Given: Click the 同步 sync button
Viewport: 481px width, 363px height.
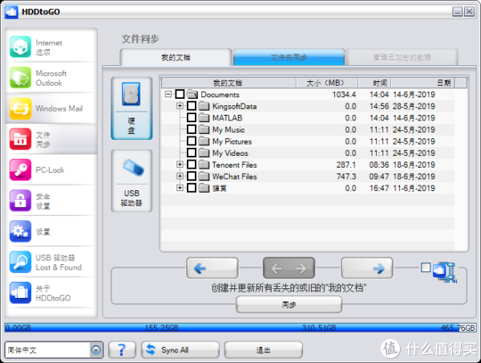Looking at the screenshot, I should tap(289, 304).
